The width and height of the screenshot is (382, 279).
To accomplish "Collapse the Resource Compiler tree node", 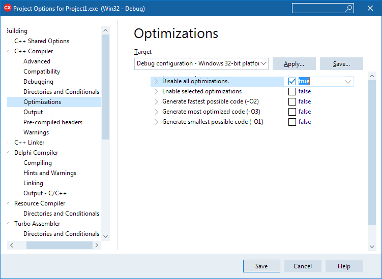I will click(x=8, y=203).
